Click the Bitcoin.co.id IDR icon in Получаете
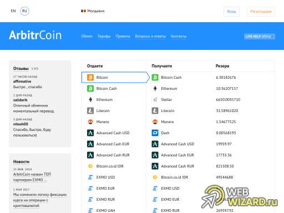Screen dimensions: 284x213 [x=155, y=177]
